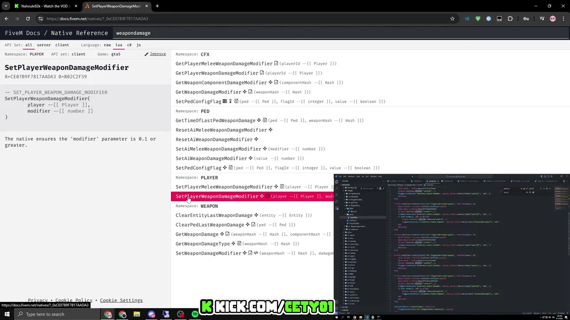The height and width of the screenshot is (320, 570).
Task: Open the media control playlist icon
Action: click(x=542, y=19)
